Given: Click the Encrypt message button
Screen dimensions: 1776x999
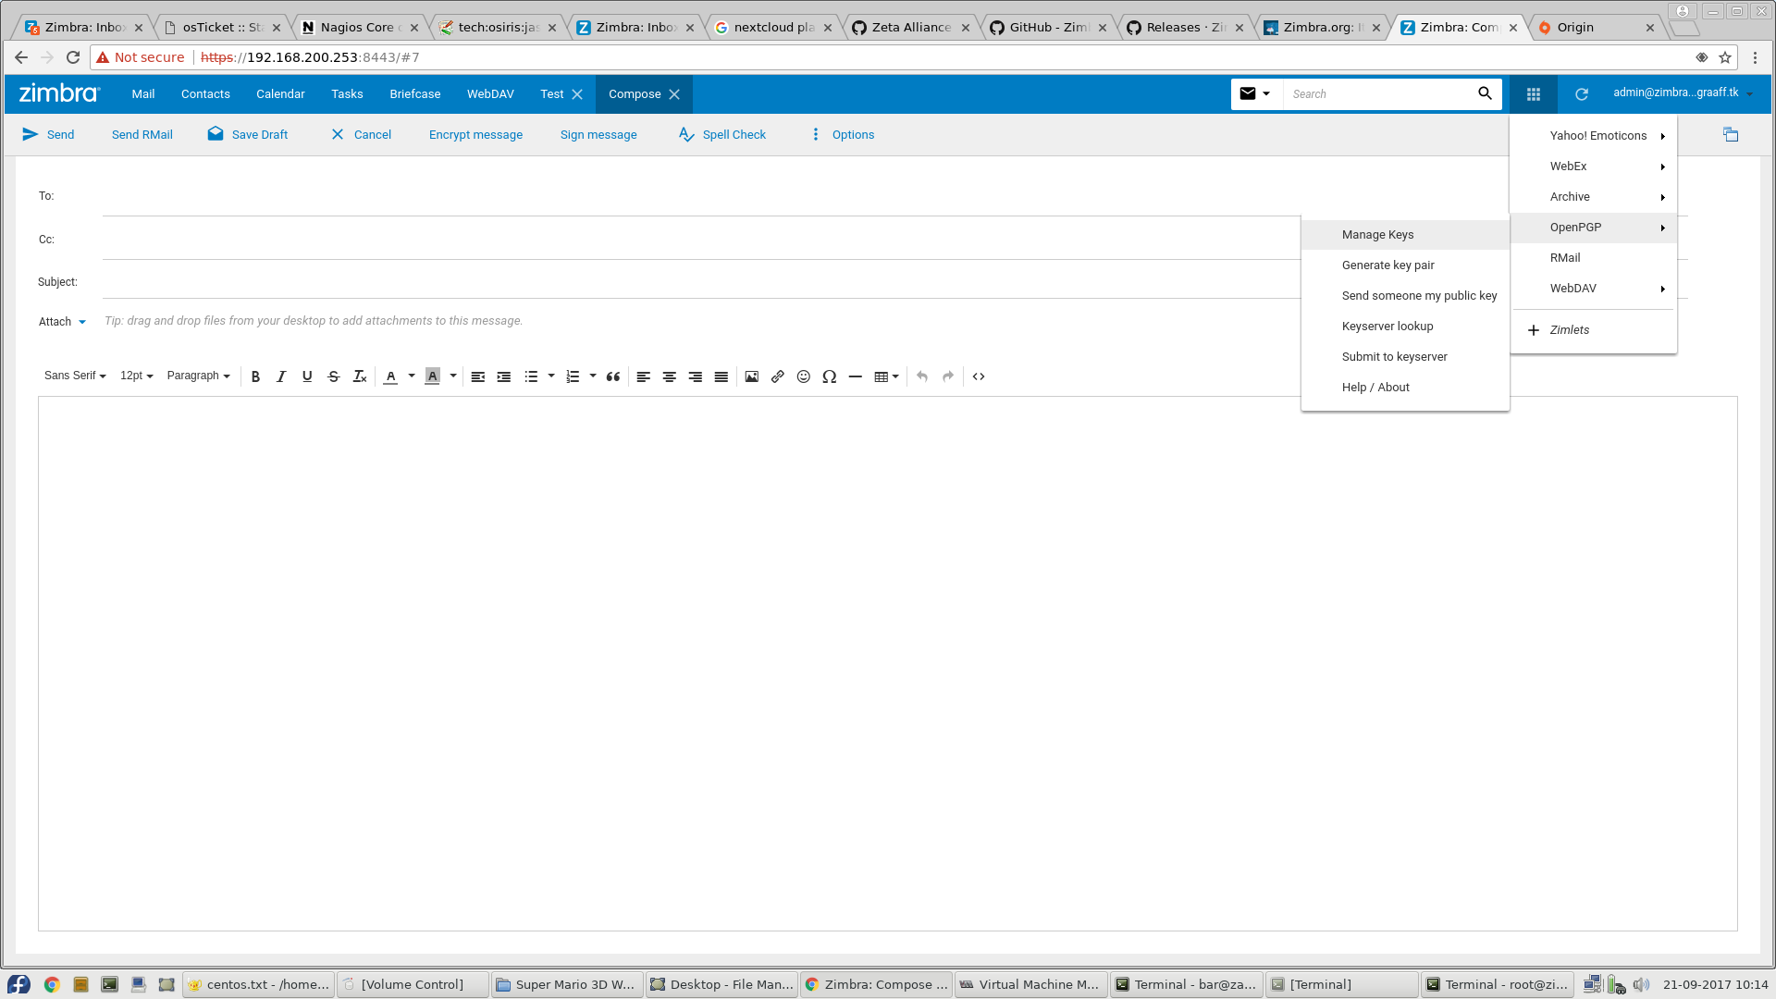Looking at the screenshot, I should tap(475, 135).
